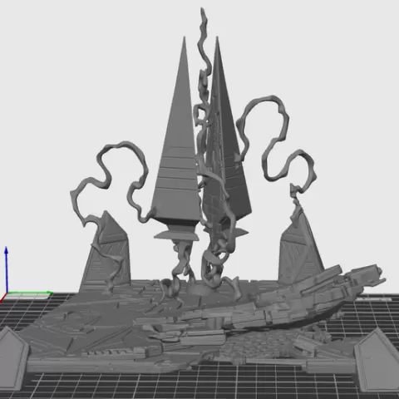This screenshot has width=399, height=399.
Task: Click the green axis line of gizmo
Action: click(x=29, y=293)
